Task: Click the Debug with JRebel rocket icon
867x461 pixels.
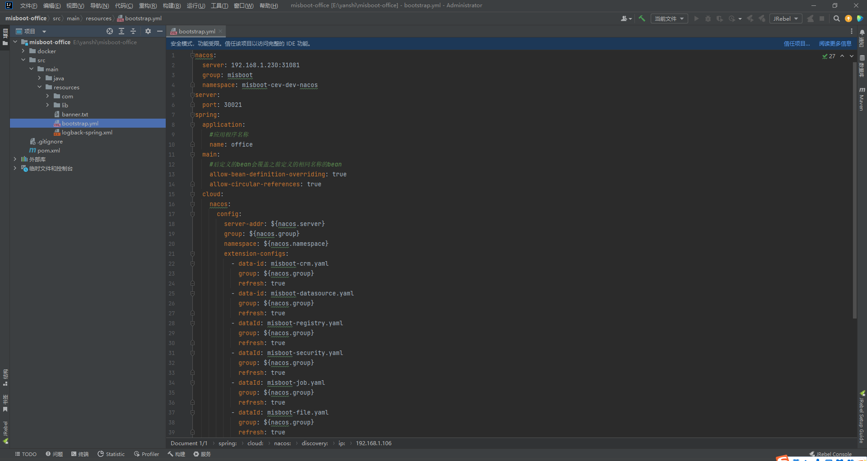Action: 762,18
